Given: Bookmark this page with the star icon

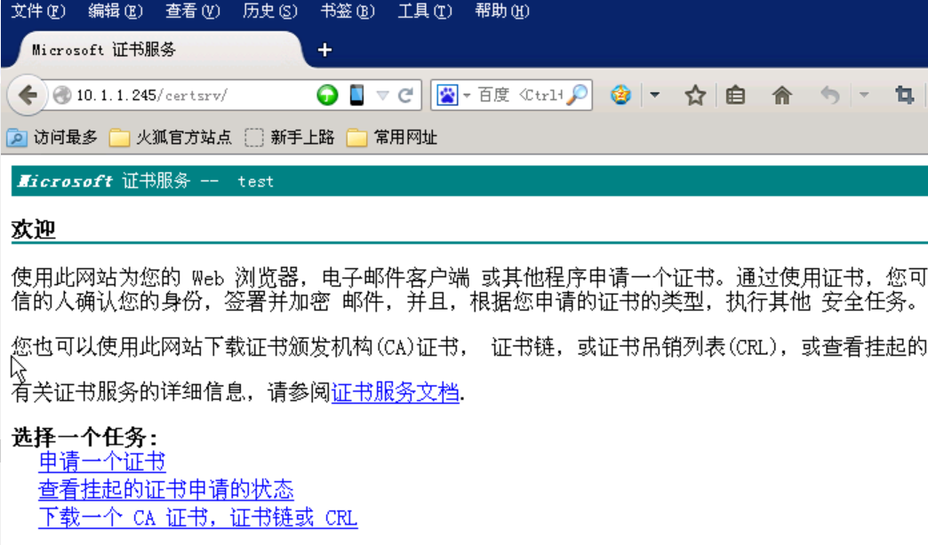Looking at the screenshot, I should [695, 95].
